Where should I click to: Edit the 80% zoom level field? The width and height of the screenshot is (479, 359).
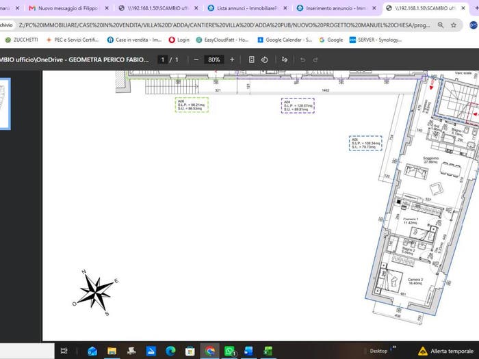coord(213,59)
